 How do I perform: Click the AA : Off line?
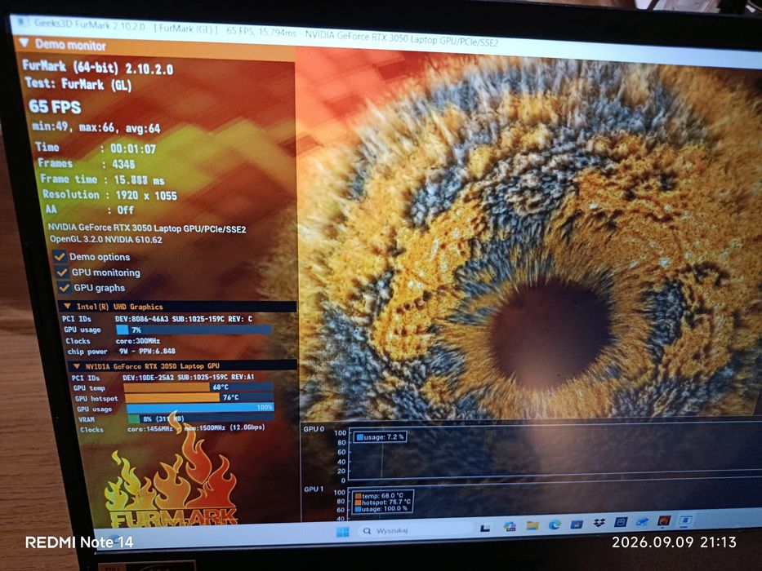89,210
